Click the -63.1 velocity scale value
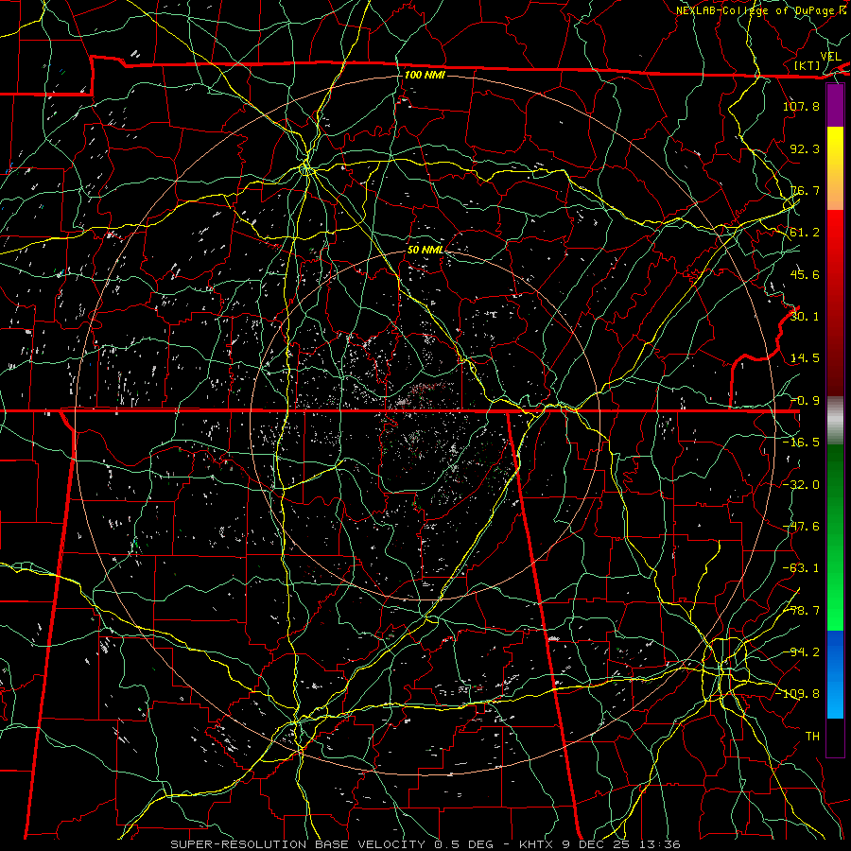Screen dimensions: 851x851 click(x=801, y=568)
